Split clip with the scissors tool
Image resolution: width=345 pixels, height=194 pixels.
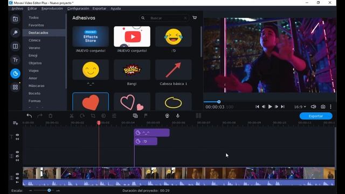tap(72, 116)
